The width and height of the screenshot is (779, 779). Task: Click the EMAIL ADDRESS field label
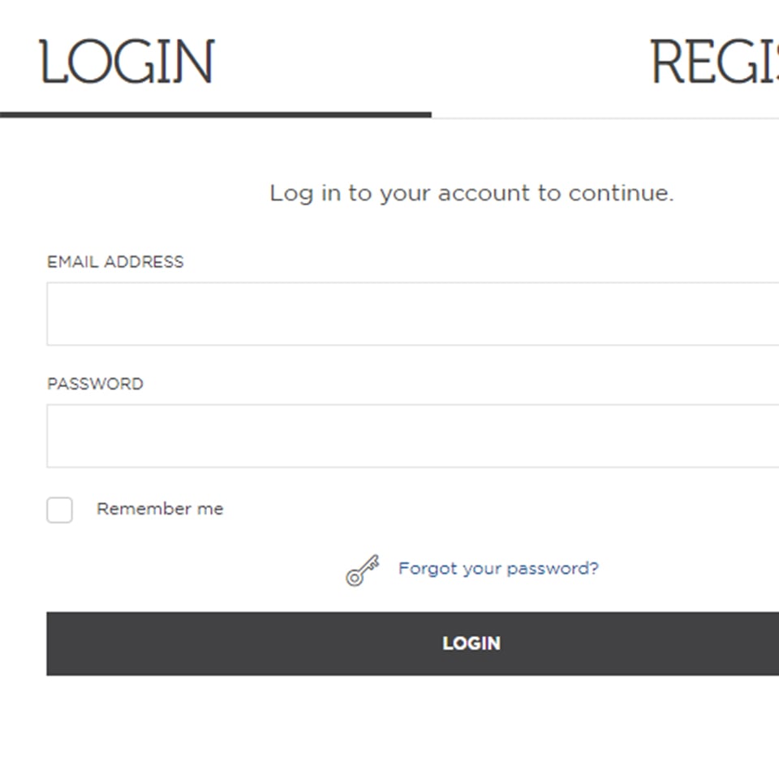115,262
